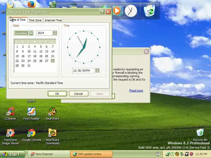Open the Start menu
The height and width of the screenshot is (158, 211).
click(x=12, y=154)
